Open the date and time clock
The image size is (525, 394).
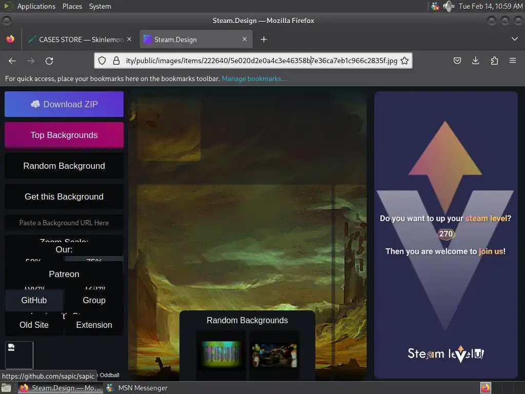[491, 6]
